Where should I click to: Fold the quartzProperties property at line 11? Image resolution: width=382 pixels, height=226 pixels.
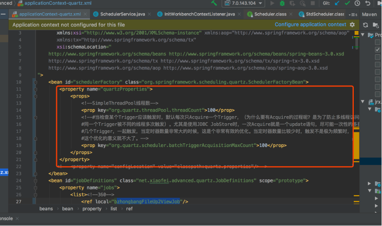(x=36, y=90)
